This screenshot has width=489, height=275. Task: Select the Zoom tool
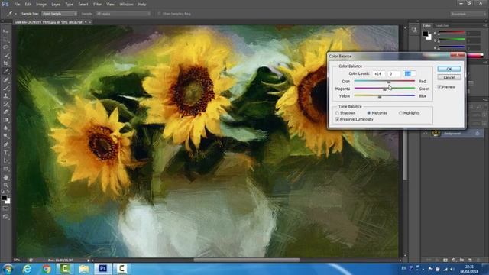[6, 185]
